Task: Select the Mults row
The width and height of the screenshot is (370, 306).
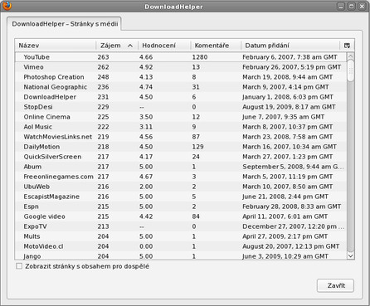Action: click(181, 236)
